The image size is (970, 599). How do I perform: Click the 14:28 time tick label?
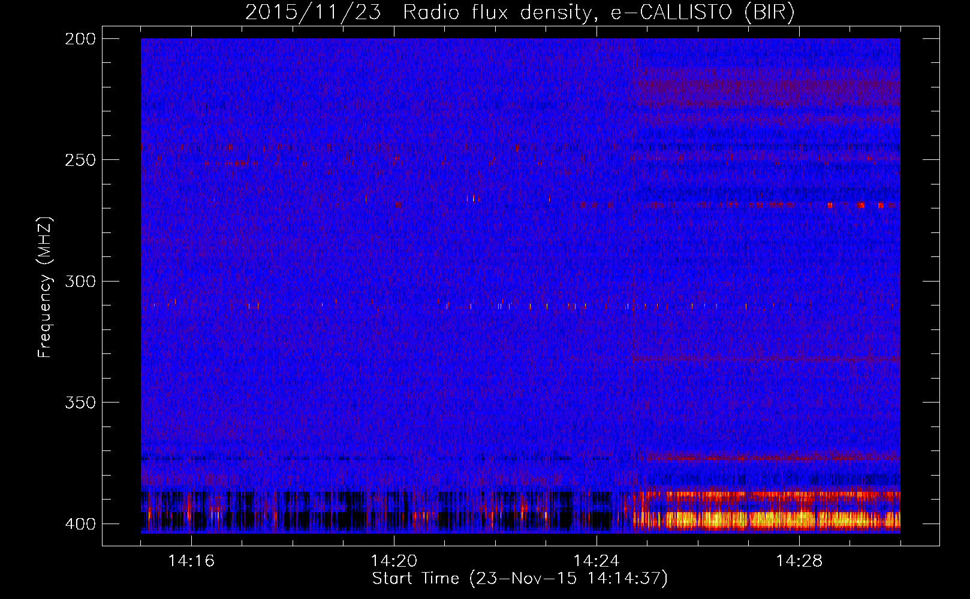click(x=799, y=561)
